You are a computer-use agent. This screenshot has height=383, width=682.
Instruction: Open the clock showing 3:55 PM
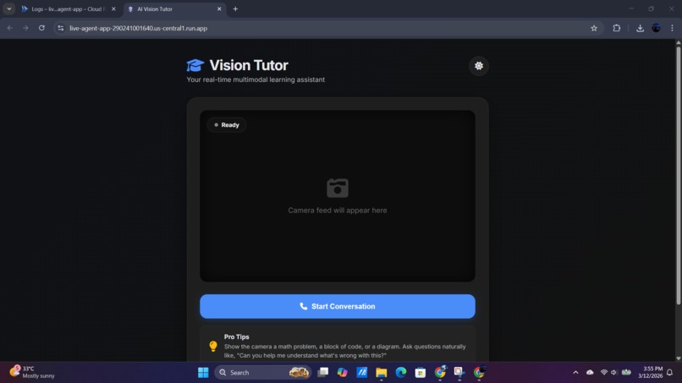(650, 372)
